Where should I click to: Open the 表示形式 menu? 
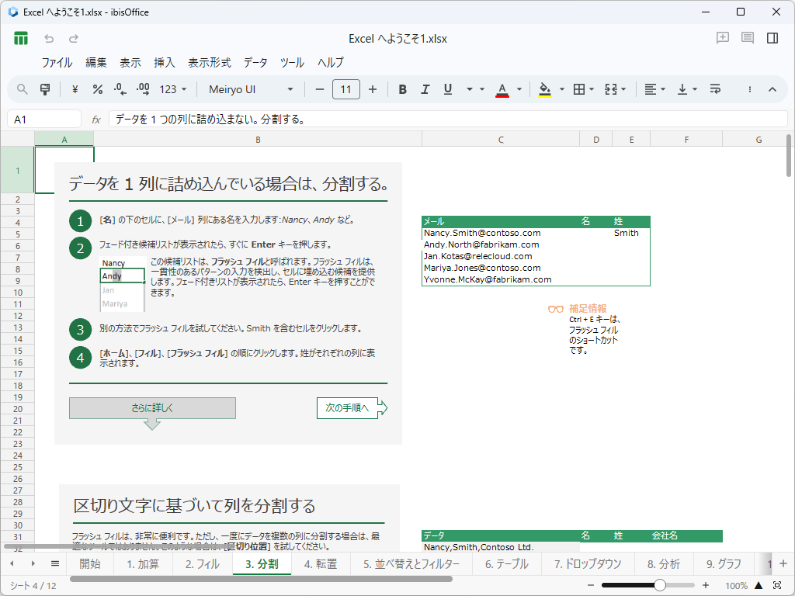pos(210,62)
